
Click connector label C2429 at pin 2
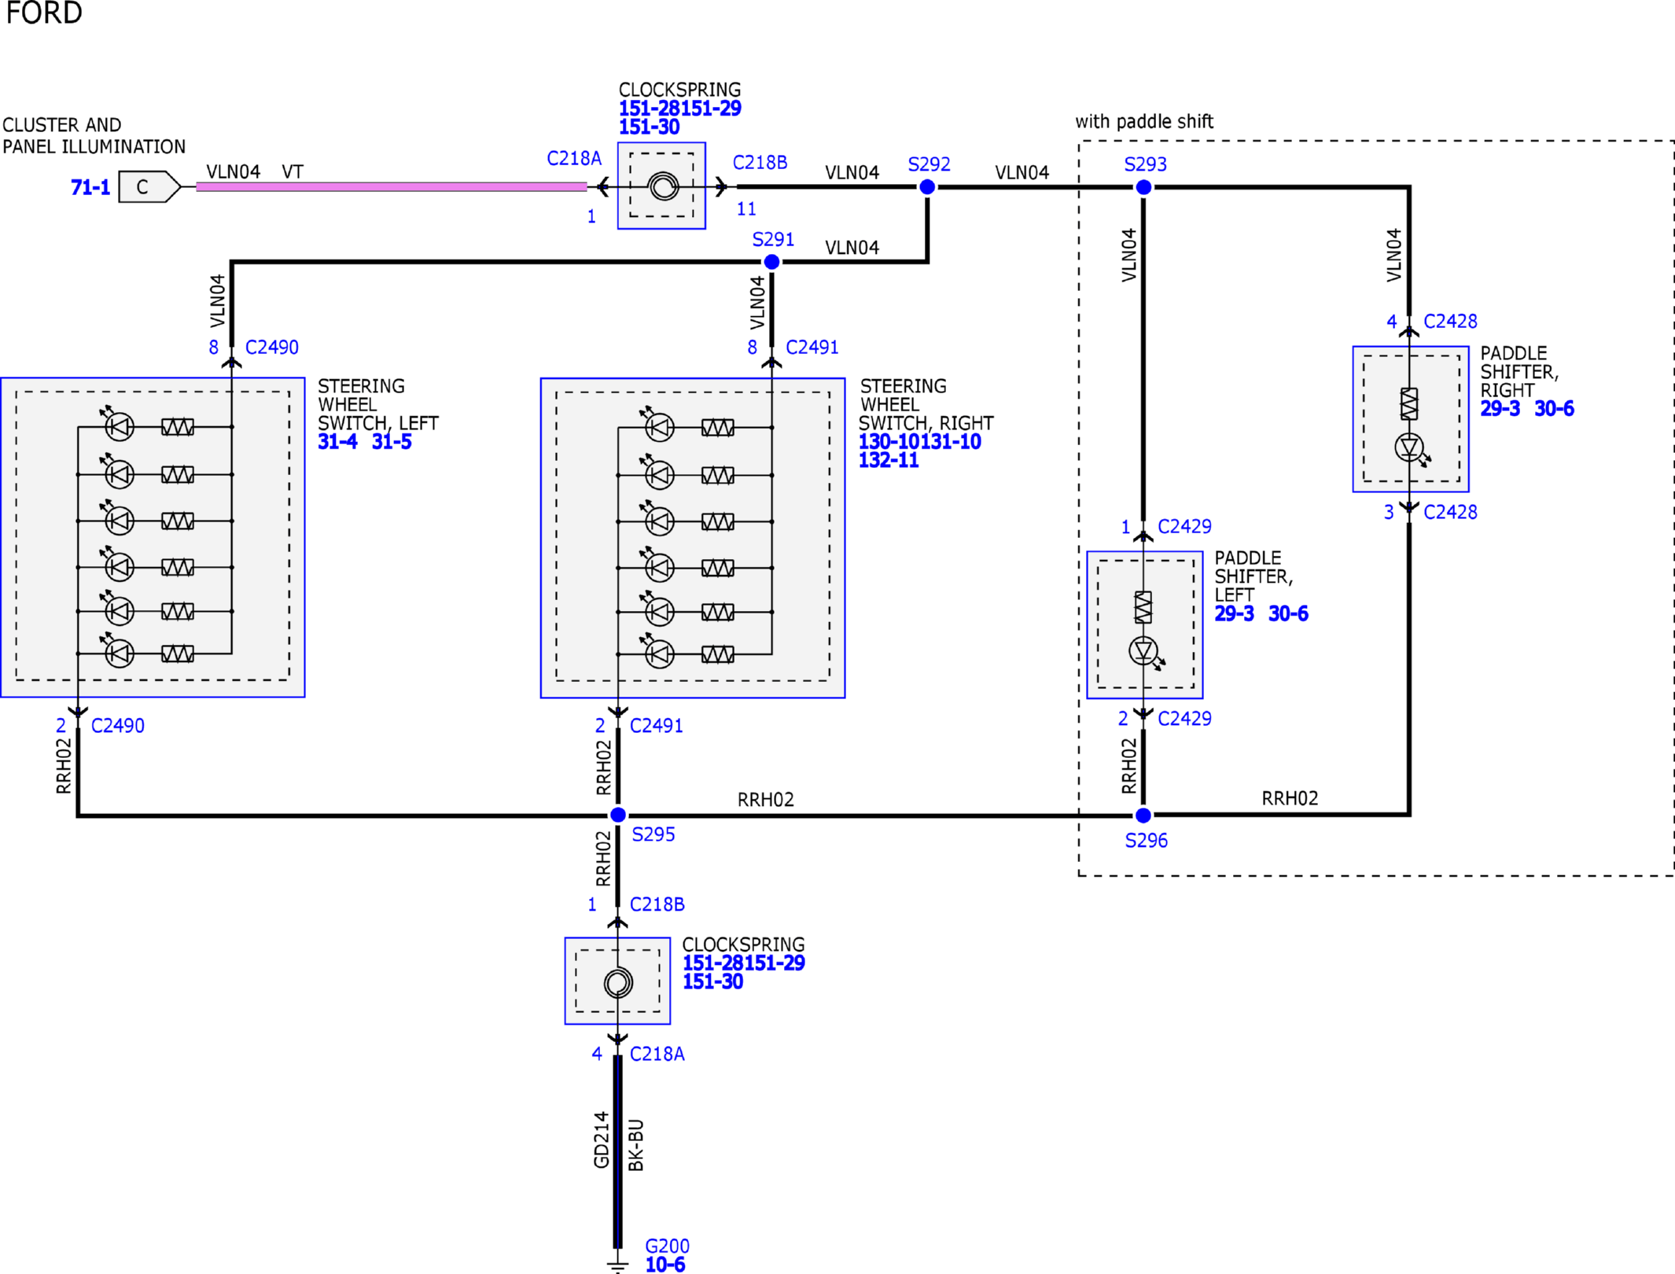click(x=1185, y=719)
